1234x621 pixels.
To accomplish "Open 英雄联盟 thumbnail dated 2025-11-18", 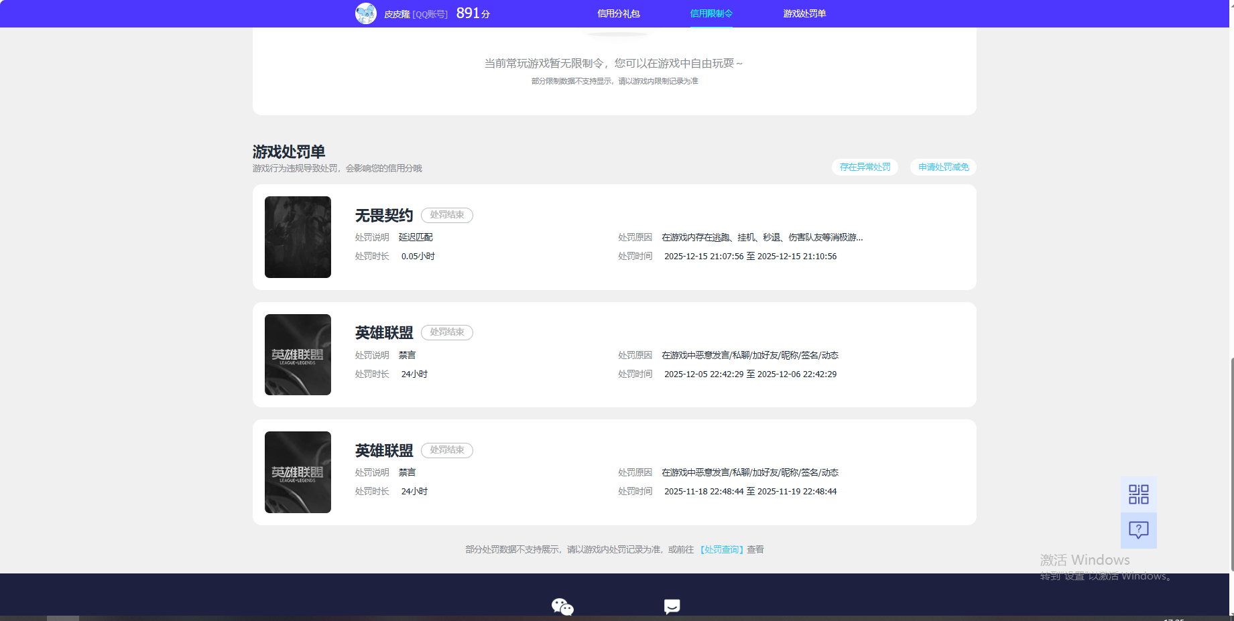I will click(x=298, y=472).
